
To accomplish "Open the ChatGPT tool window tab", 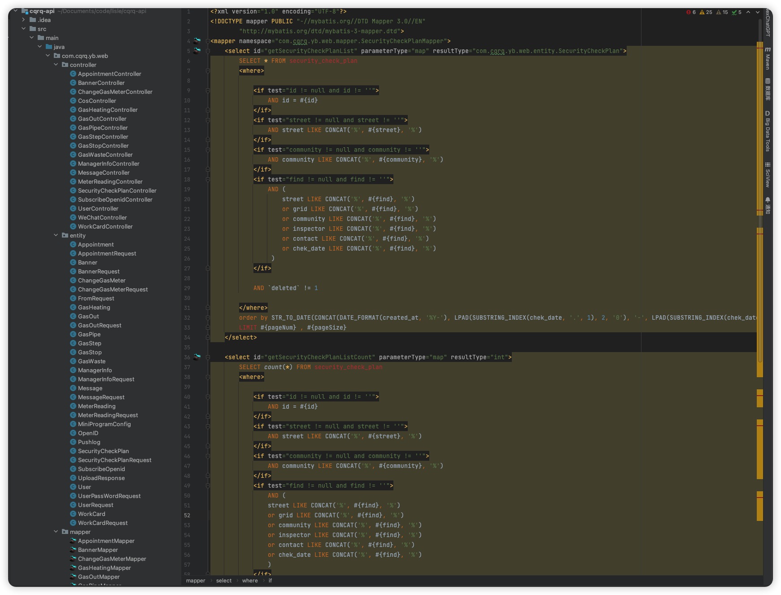I will [x=768, y=22].
